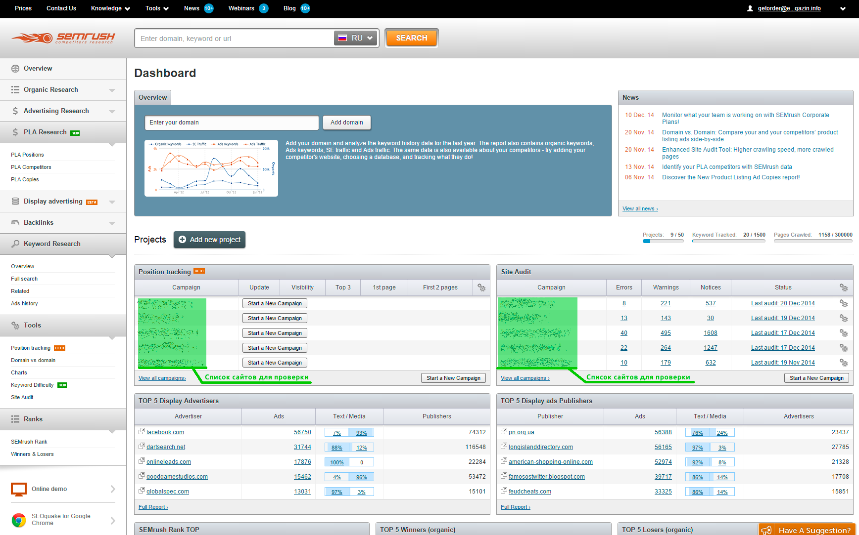Click View all campaigns in Position tracking

(162, 378)
